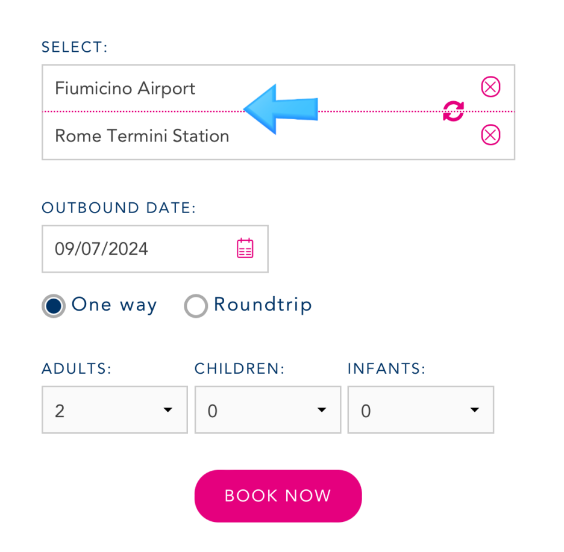Click the outbound date field showing 09/07/2024
Image resolution: width=564 pixels, height=552 pixels.
(155, 249)
